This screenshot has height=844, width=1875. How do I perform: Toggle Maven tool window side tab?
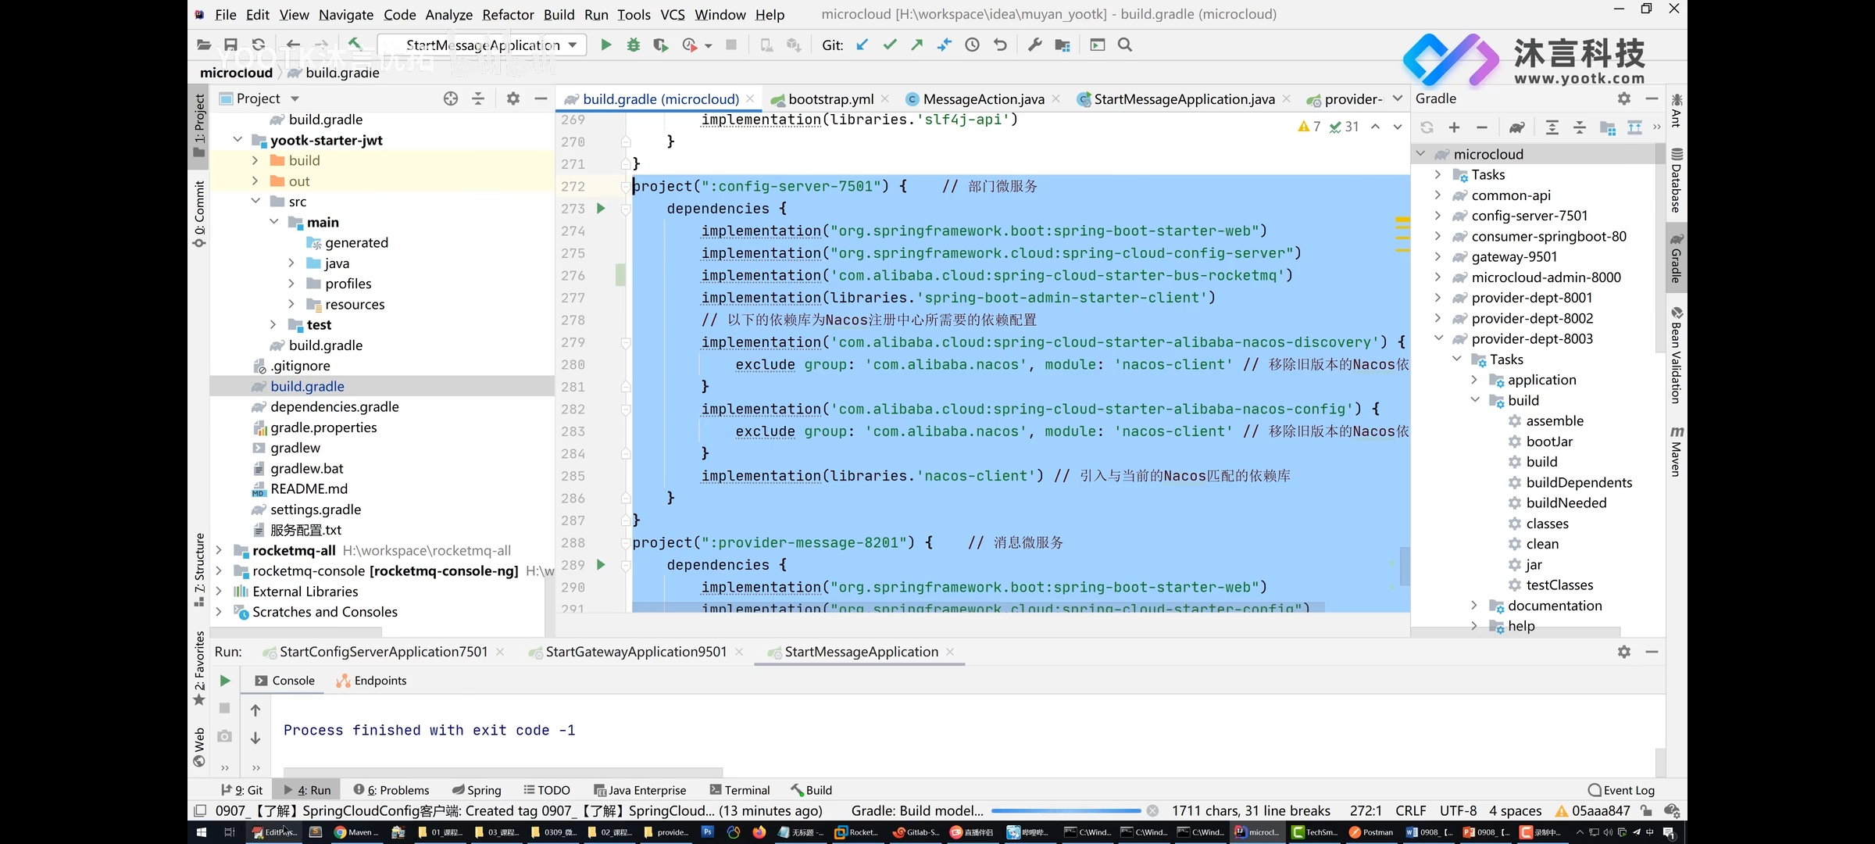1677,451
